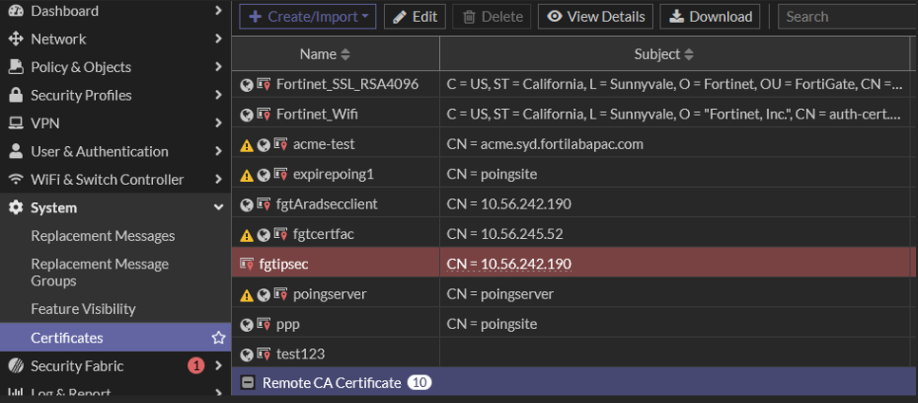Collapse the System menu section

[x=219, y=208]
